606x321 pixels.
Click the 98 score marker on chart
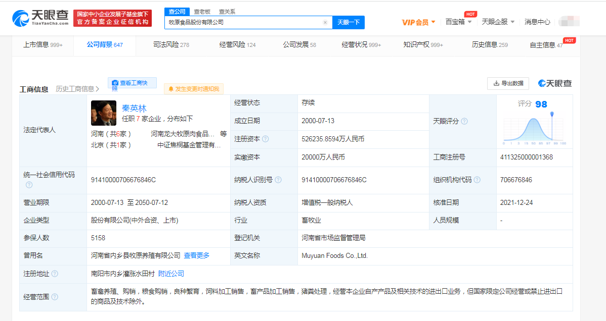pyautogui.click(x=552, y=115)
